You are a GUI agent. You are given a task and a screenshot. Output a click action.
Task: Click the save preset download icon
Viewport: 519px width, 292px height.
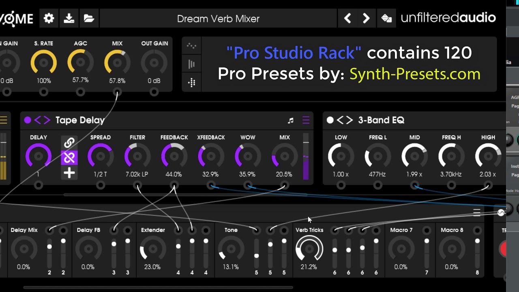(69, 19)
